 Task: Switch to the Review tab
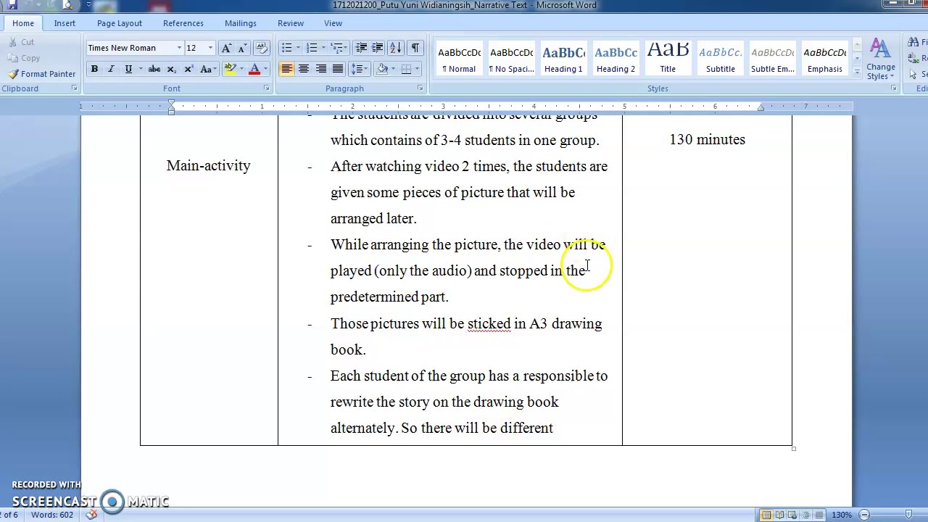(x=291, y=23)
